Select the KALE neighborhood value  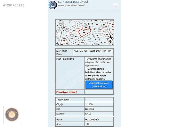click(88, 114)
